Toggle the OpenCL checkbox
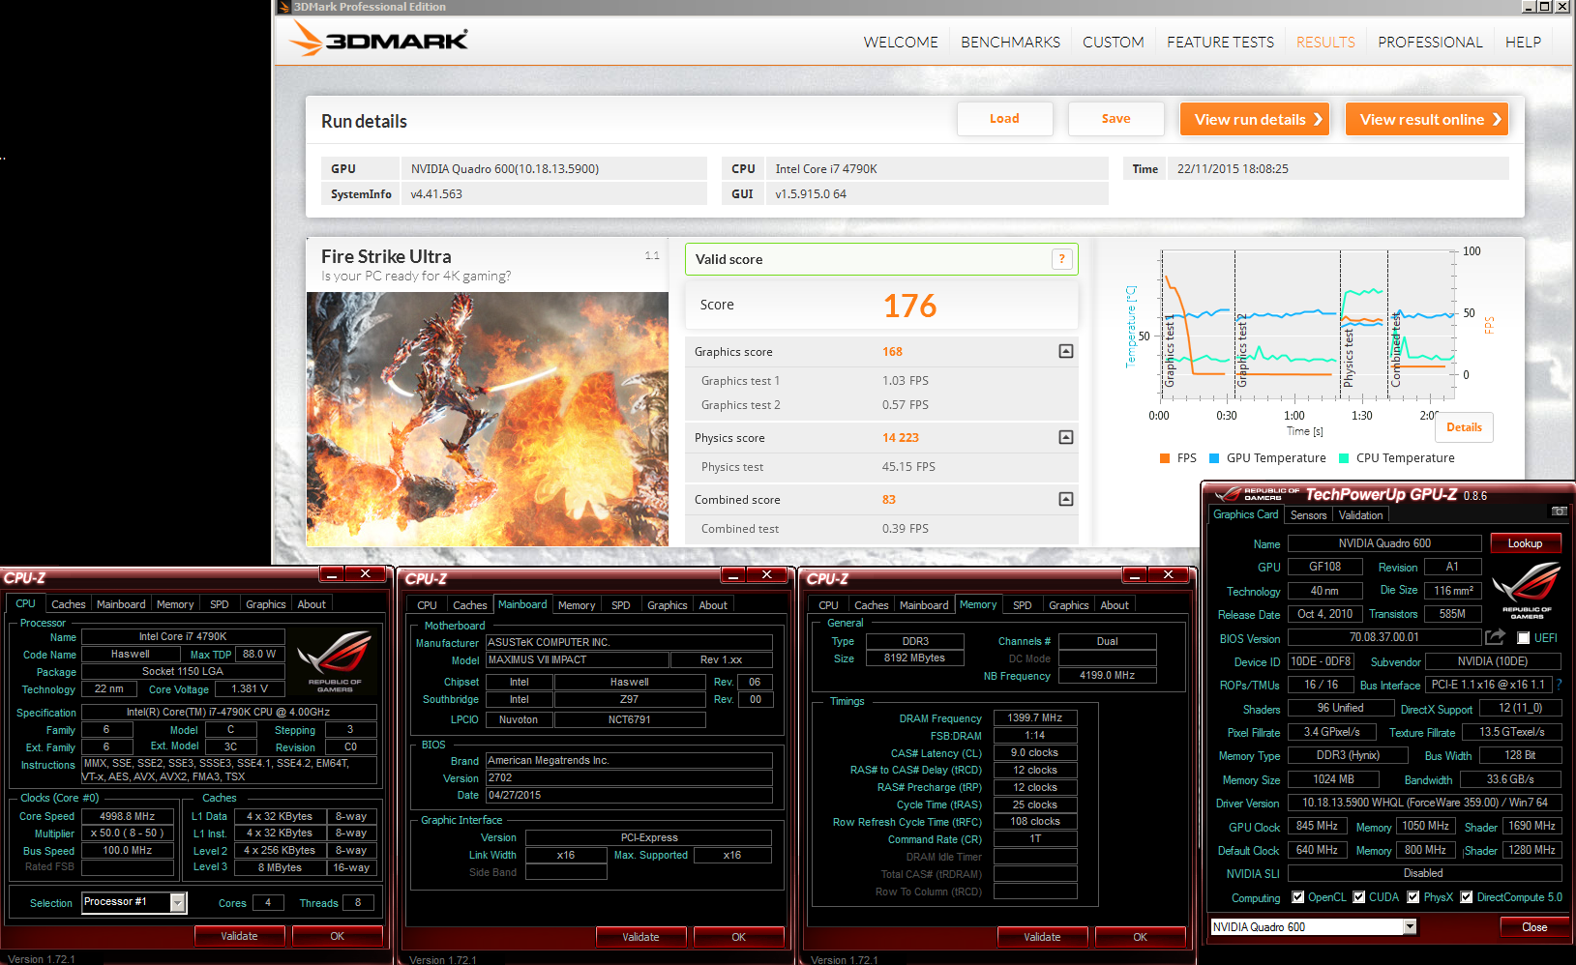 coord(1298,897)
